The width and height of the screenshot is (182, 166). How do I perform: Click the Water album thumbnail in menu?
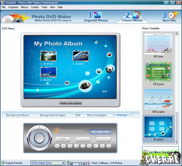(x=48, y=72)
